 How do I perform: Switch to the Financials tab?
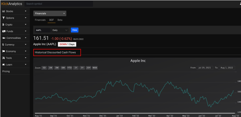pyautogui.click(x=40, y=20)
